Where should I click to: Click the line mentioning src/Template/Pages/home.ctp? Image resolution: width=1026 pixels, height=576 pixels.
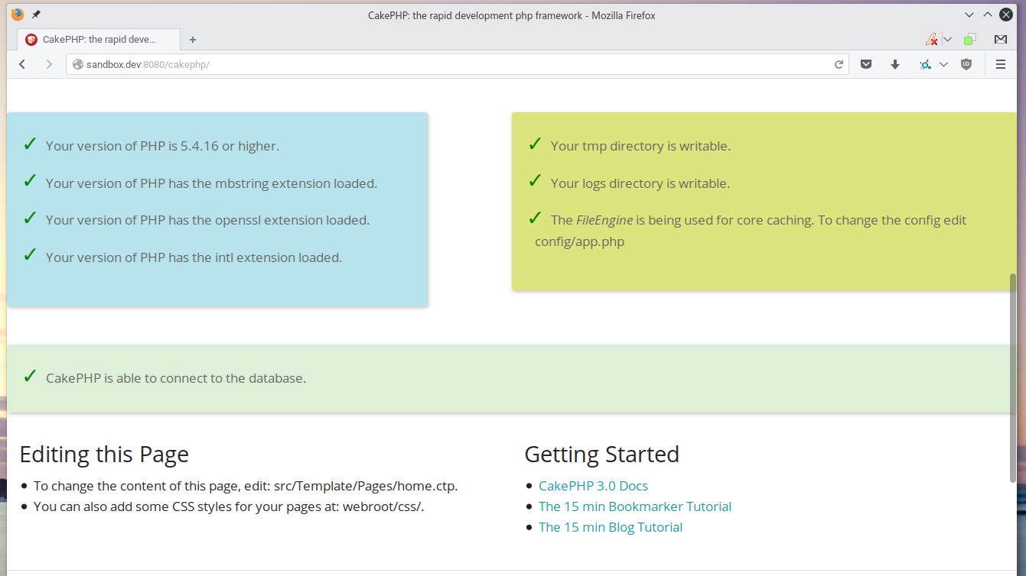click(x=246, y=486)
